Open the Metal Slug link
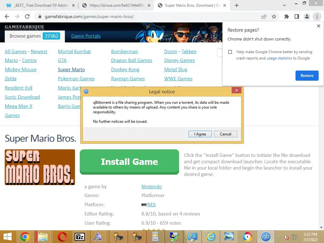 click(176, 70)
